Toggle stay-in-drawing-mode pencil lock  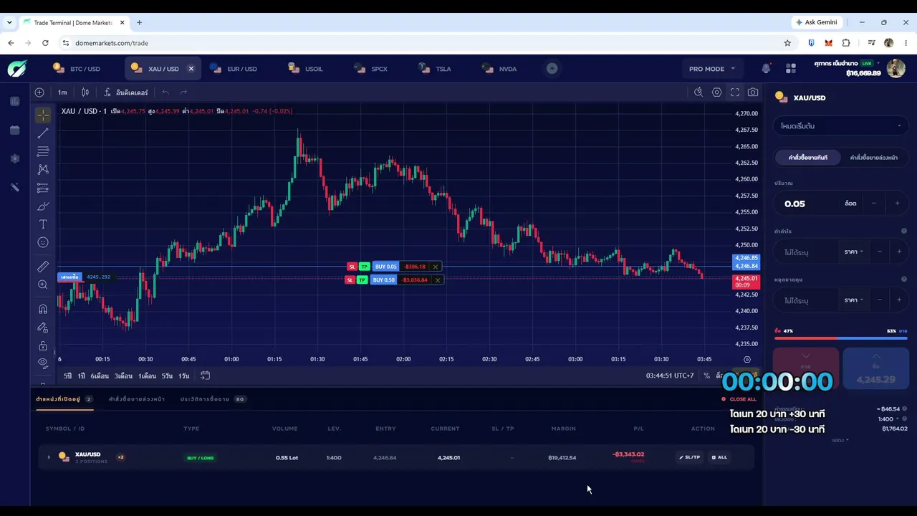point(43,328)
